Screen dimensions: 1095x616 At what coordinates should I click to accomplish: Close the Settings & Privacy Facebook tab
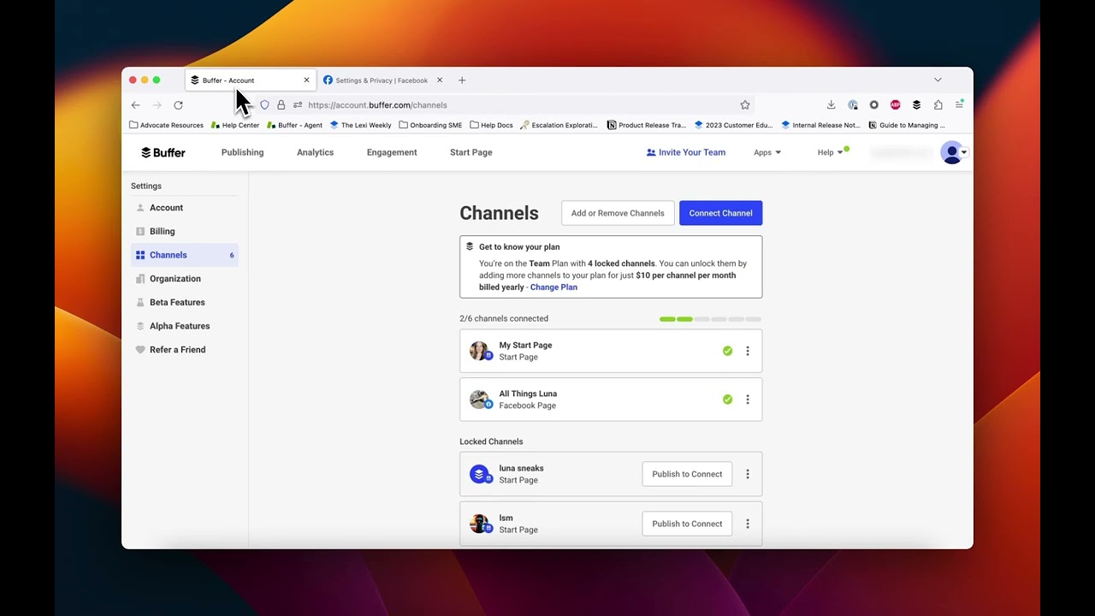tap(440, 80)
